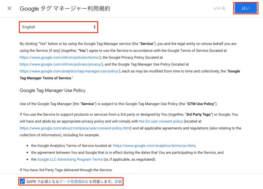Click the user-consent-policy.html URL
Viewport: 263px width, 189px height.
coord(76,128)
